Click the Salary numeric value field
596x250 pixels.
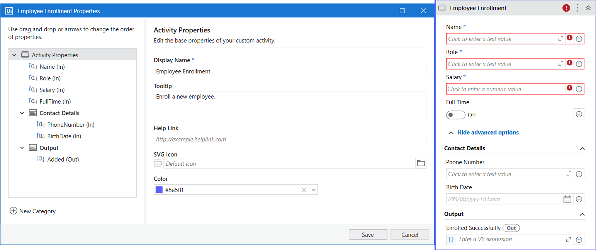pyautogui.click(x=505, y=89)
